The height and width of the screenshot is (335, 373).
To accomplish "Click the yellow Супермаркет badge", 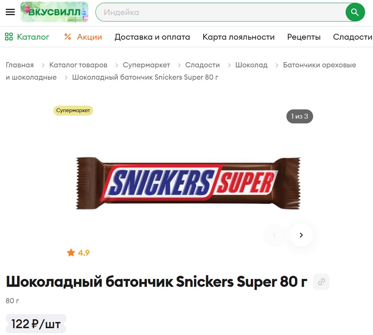I will [73, 111].
